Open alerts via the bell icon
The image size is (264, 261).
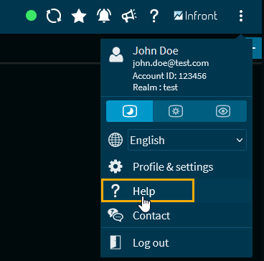(104, 16)
